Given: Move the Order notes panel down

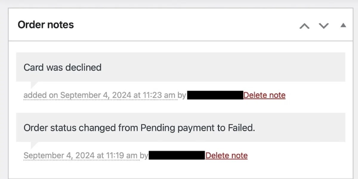Looking at the screenshot, I should tap(324, 26).
